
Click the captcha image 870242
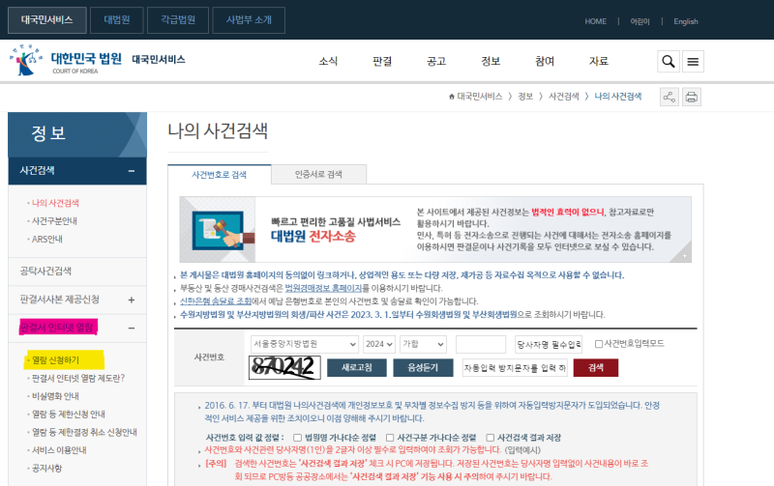pos(284,368)
